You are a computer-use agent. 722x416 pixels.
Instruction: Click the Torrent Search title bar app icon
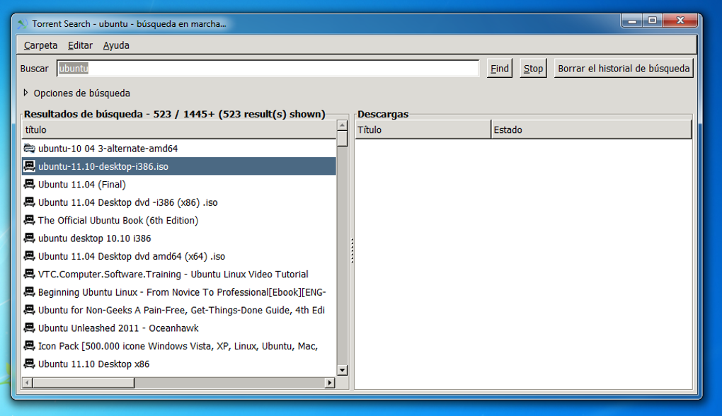(23, 24)
